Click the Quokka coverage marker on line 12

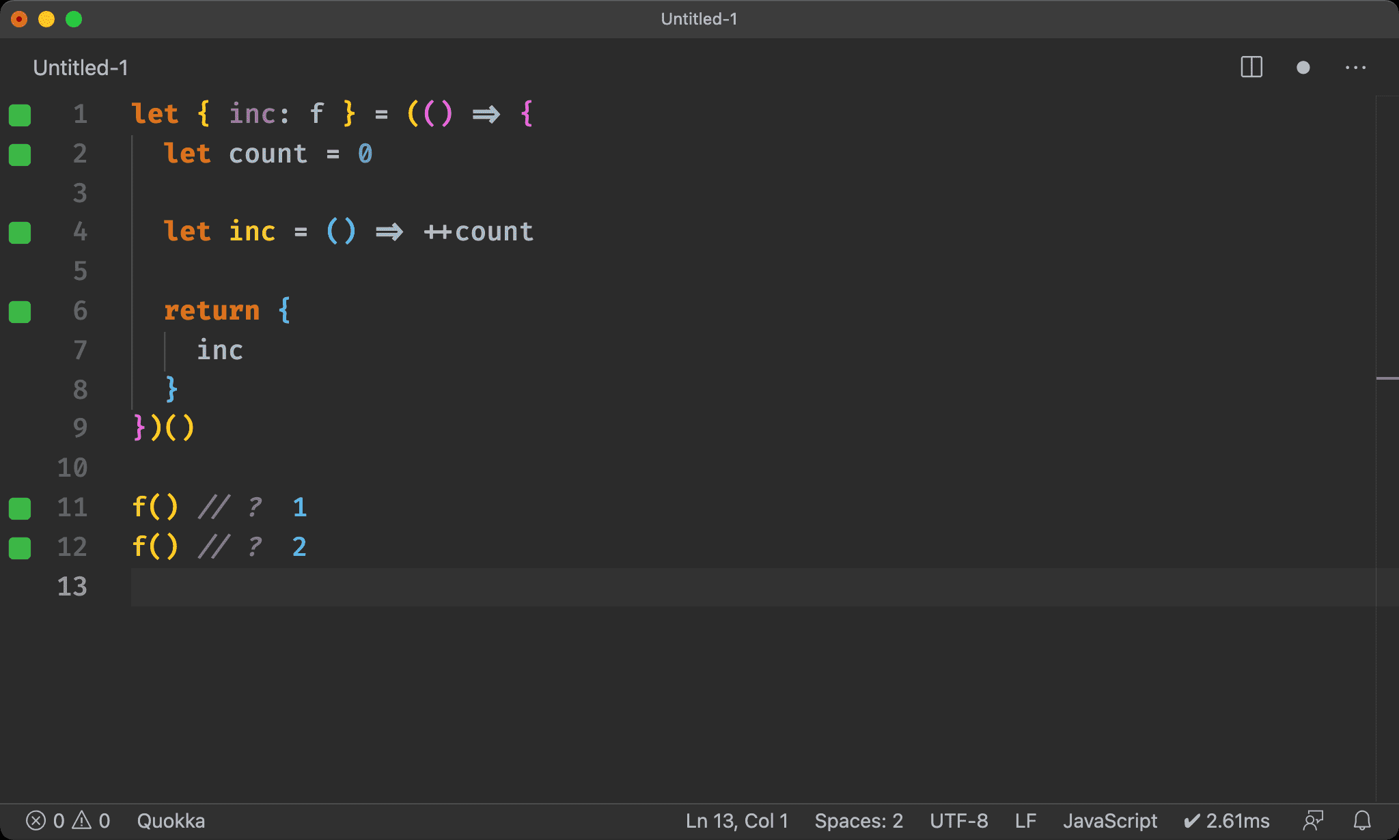click(20, 548)
